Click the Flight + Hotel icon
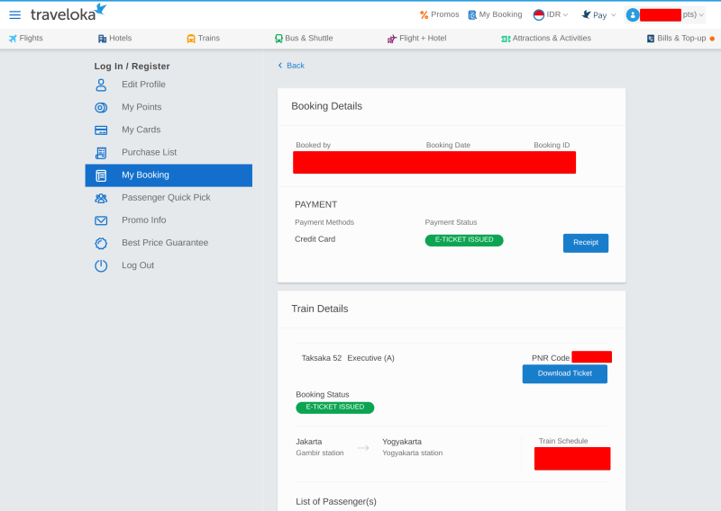The height and width of the screenshot is (511, 721). point(392,39)
